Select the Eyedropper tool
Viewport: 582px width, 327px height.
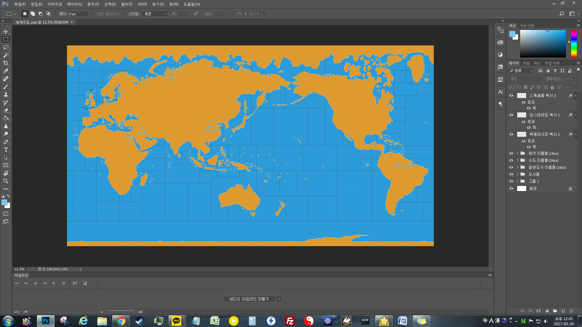[x=6, y=71]
